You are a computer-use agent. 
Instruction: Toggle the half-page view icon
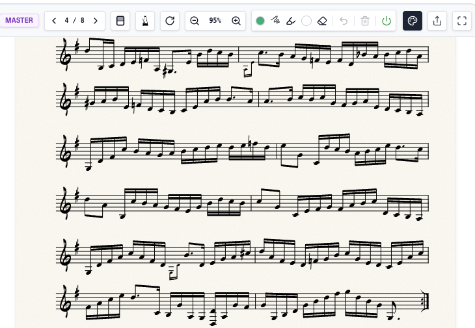point(120,21)
